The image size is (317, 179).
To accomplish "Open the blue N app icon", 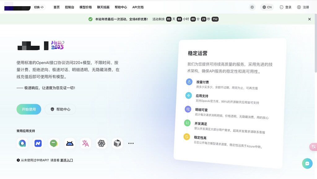I will point(38,143).
